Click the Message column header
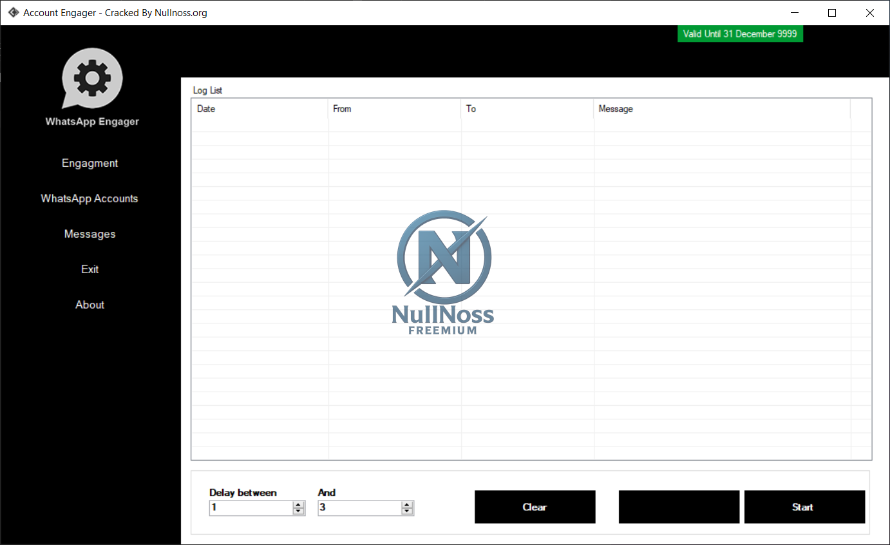This screenshot has height=545, width=890. (722, 109)
